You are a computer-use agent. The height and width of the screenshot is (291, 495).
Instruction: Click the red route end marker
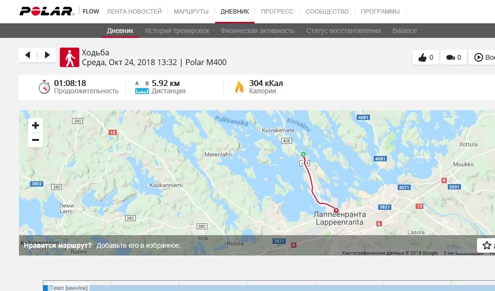(336, 210)
